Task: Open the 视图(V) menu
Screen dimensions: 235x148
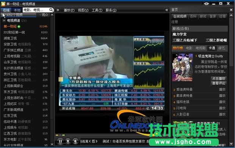Action: coord(83,10)
